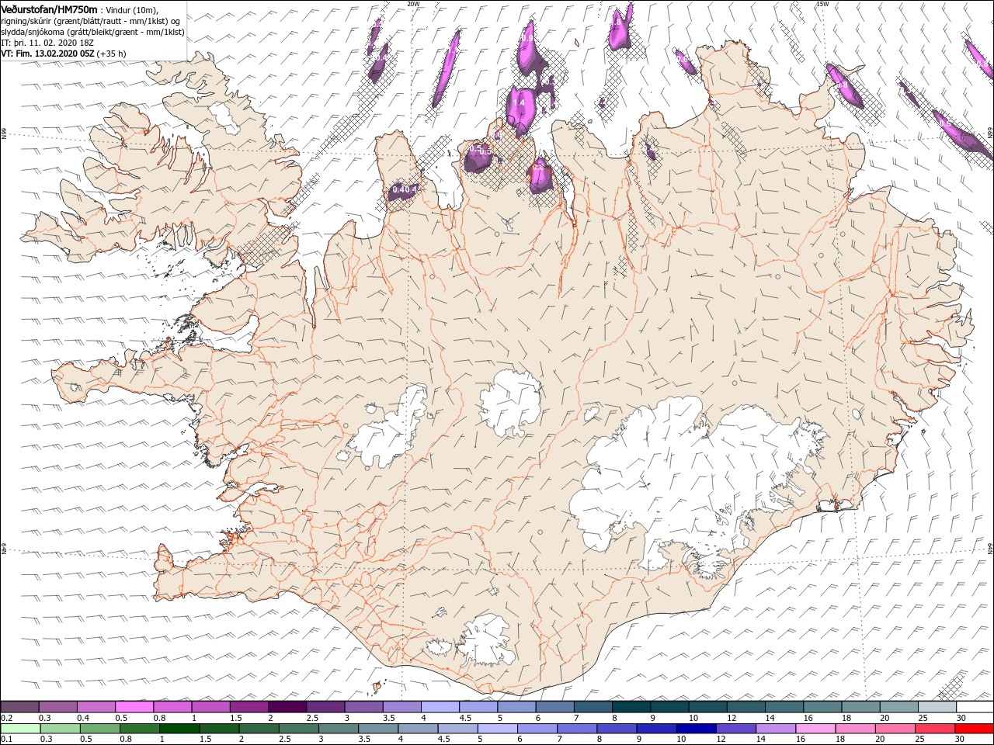Click the dark teal swatch labeled 8, upper scale

point(631,707)
